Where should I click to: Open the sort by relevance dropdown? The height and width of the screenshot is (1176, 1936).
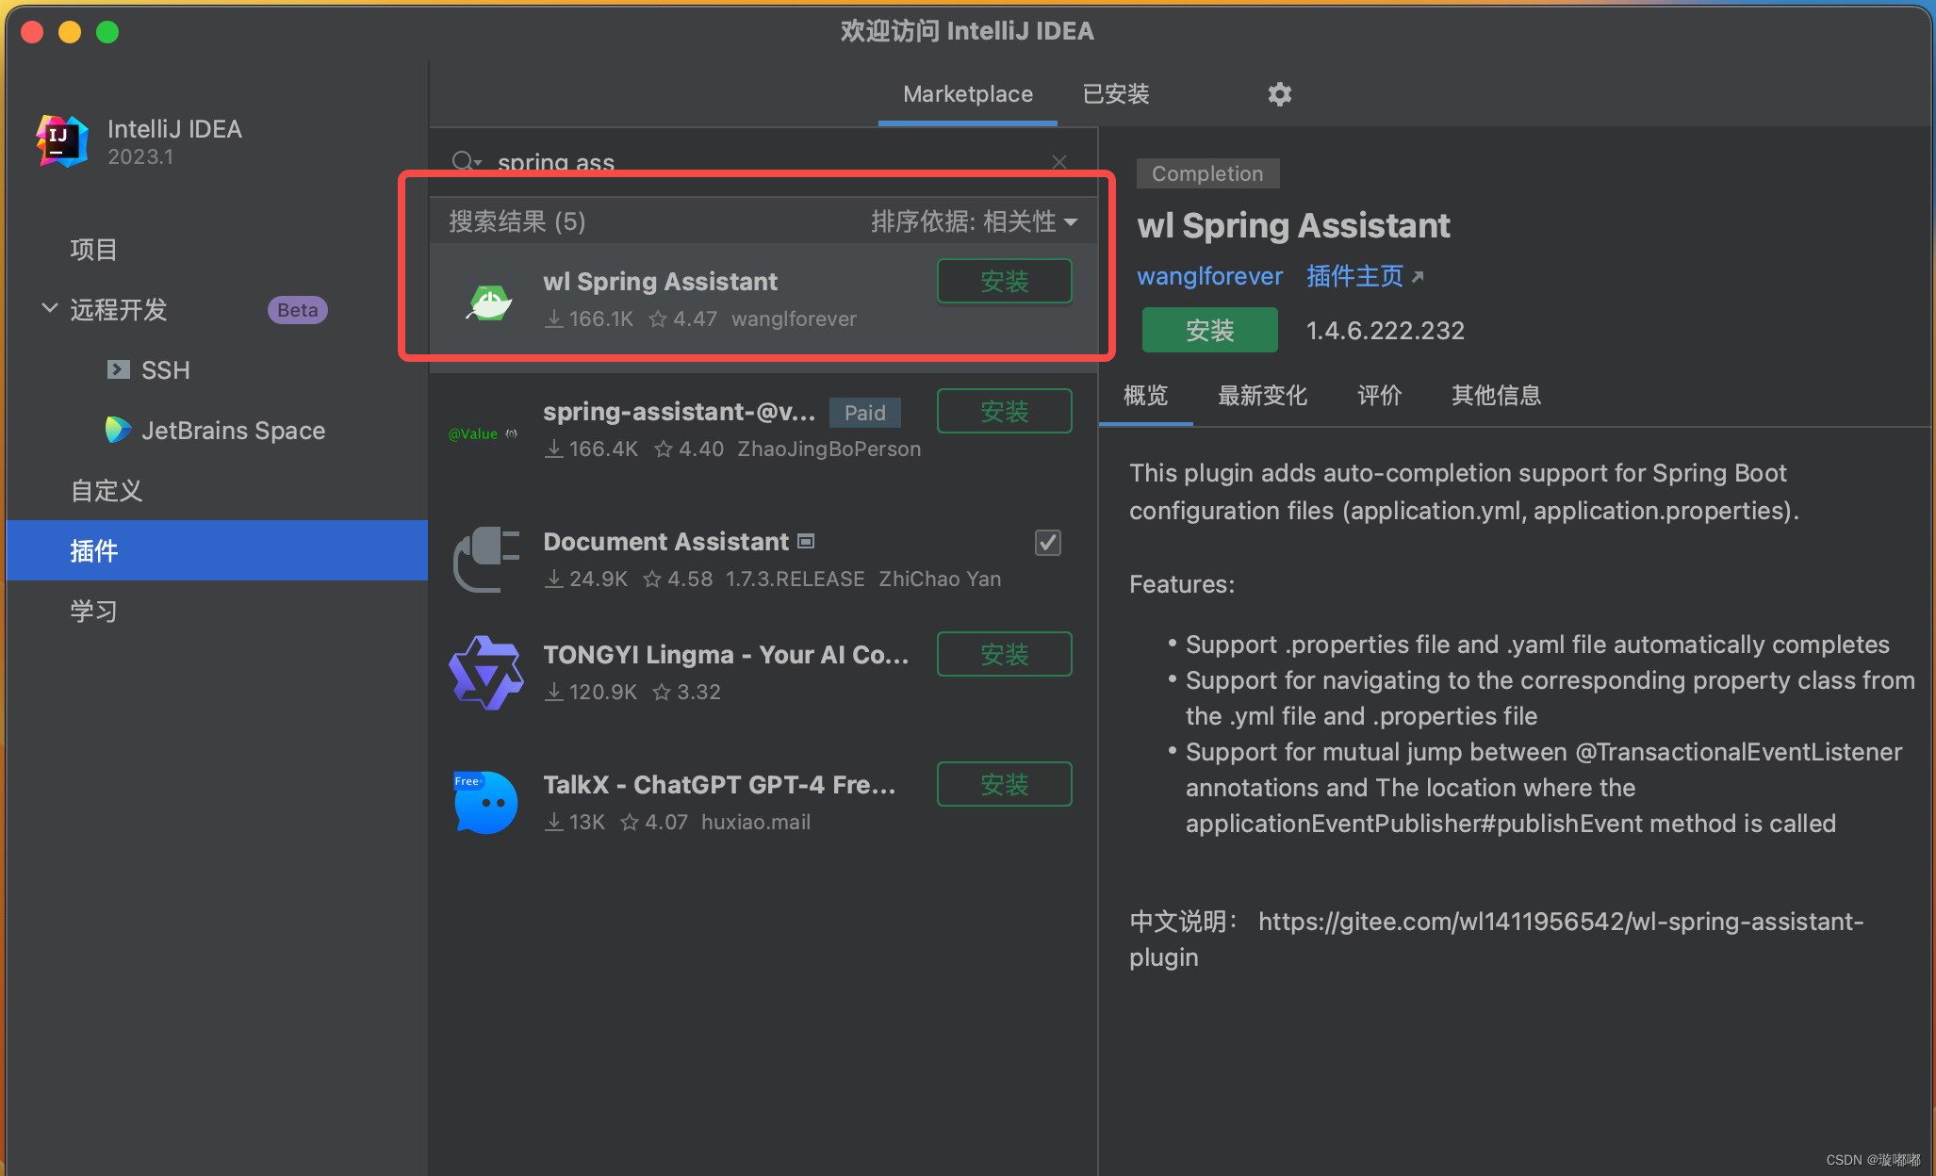(x=974, y=221)
